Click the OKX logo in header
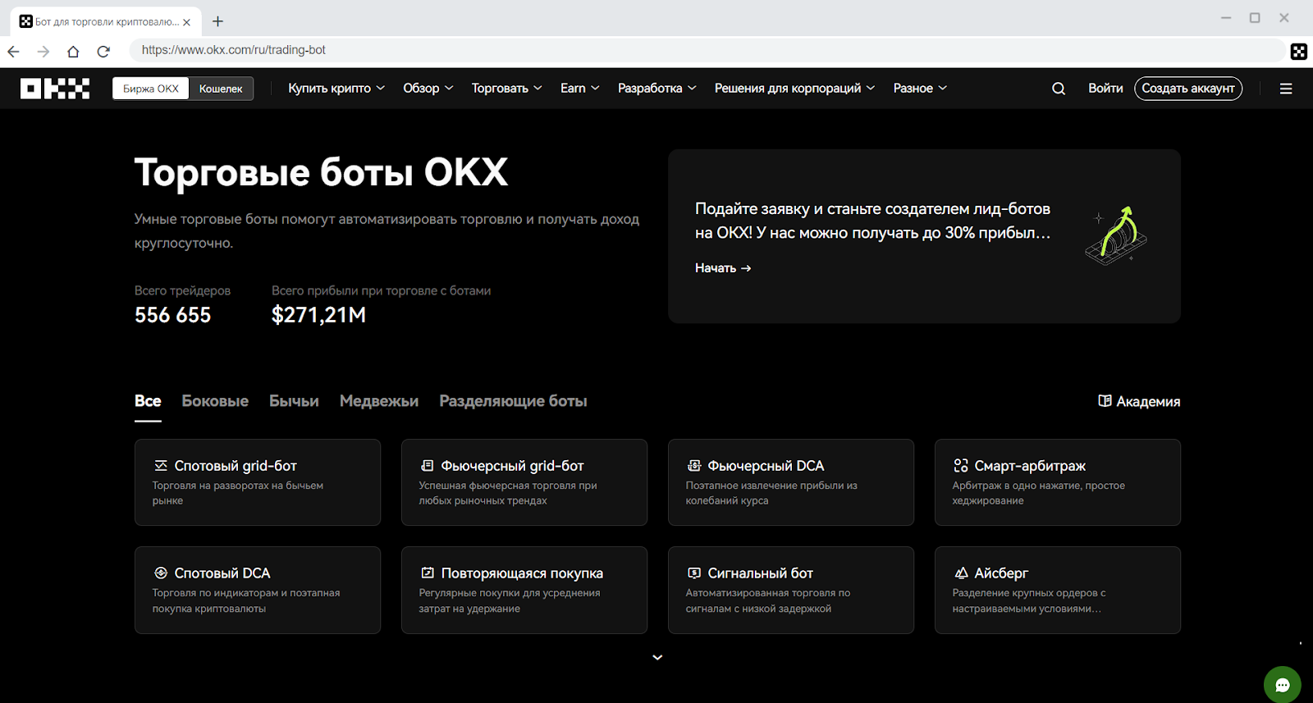This screenshot has width=1313, height=703. (x=55, y=89)
